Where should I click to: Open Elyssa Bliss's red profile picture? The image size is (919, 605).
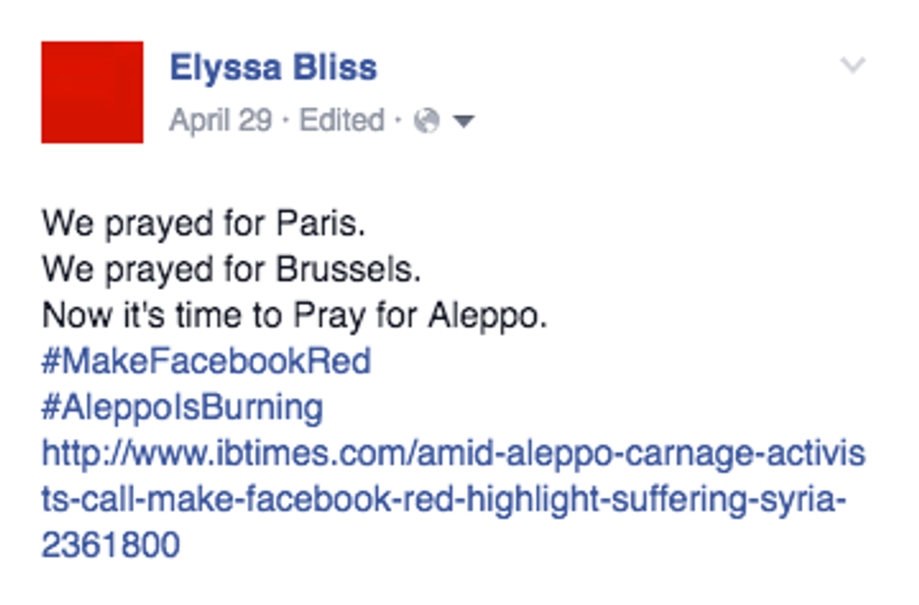(92, 92)
